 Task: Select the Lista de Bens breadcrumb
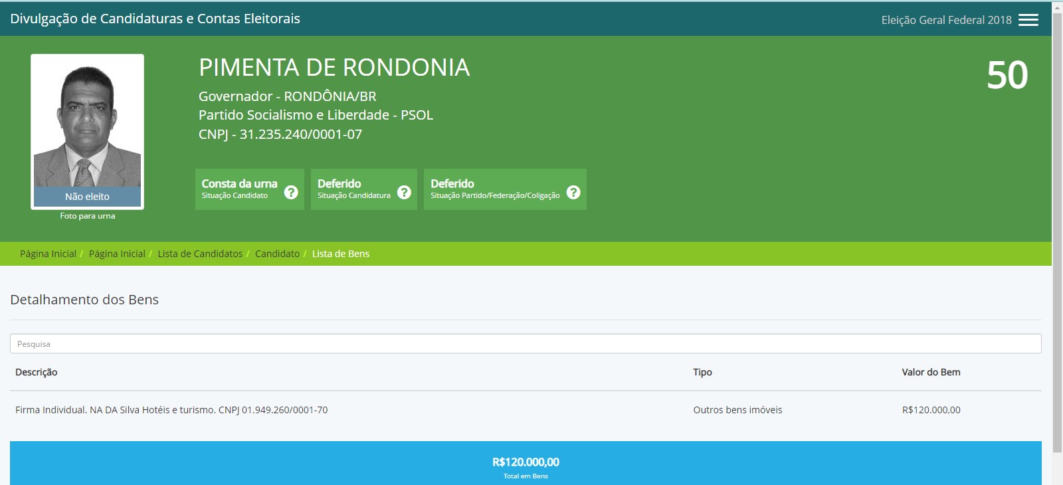click(341, 254)
